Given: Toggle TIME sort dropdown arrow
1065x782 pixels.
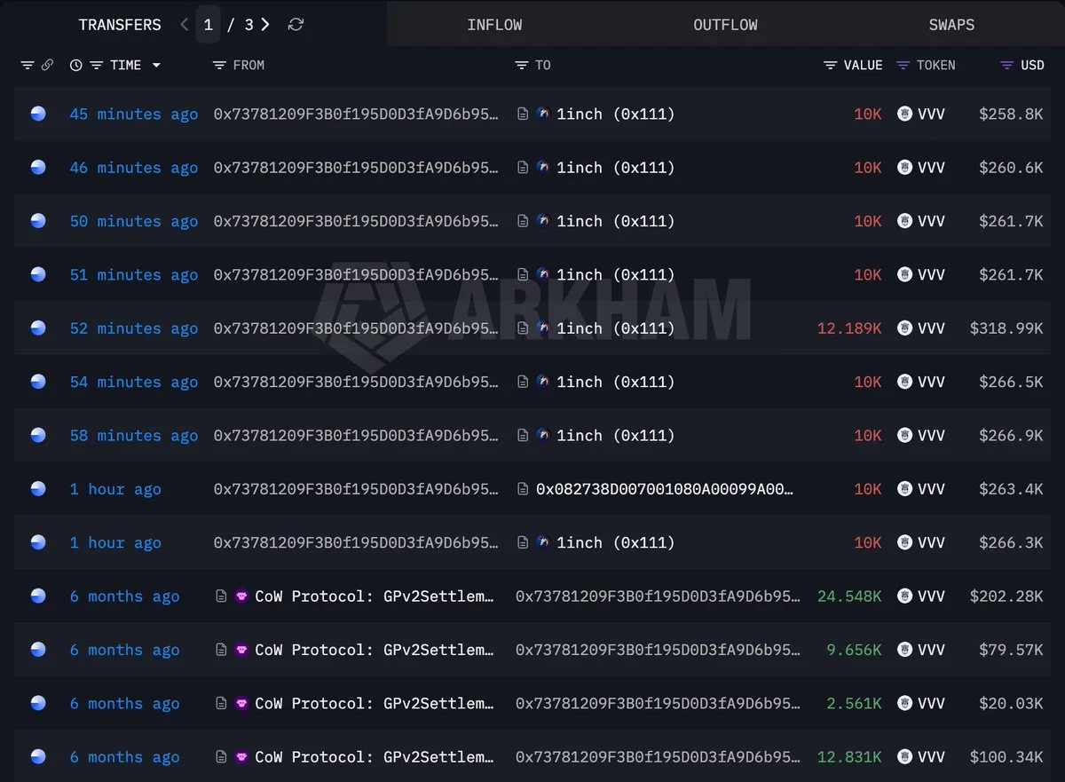Looking at the screenshot, I should pos(156,65).
